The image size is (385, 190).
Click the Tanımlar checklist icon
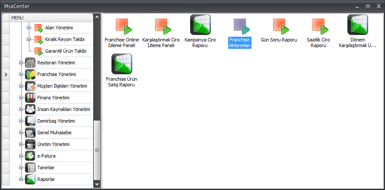(30, 168)
